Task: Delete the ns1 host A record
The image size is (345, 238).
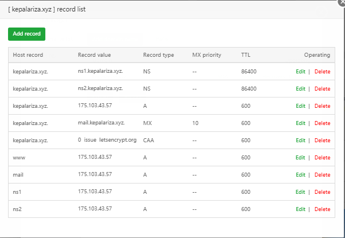Action: (x=322, y=192)
